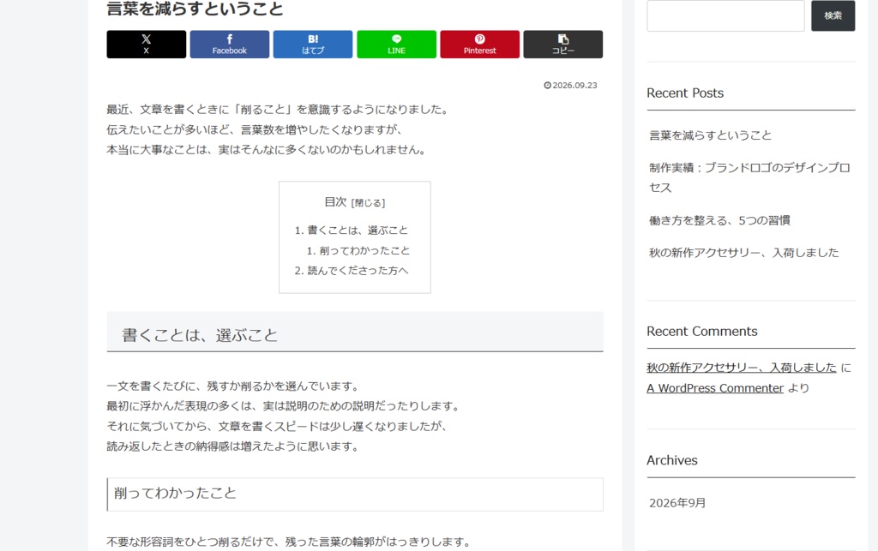Click the 目次 label in contents box
The height and width of the screenshot is (551, 878).
[x=335, y=202]
